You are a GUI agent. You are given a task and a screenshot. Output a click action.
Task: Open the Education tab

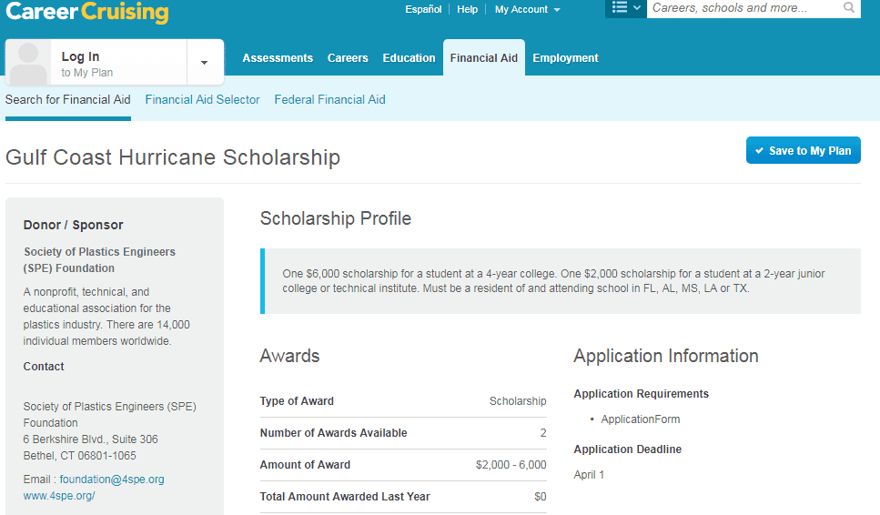pyautogui.click(x=409, y=58)
